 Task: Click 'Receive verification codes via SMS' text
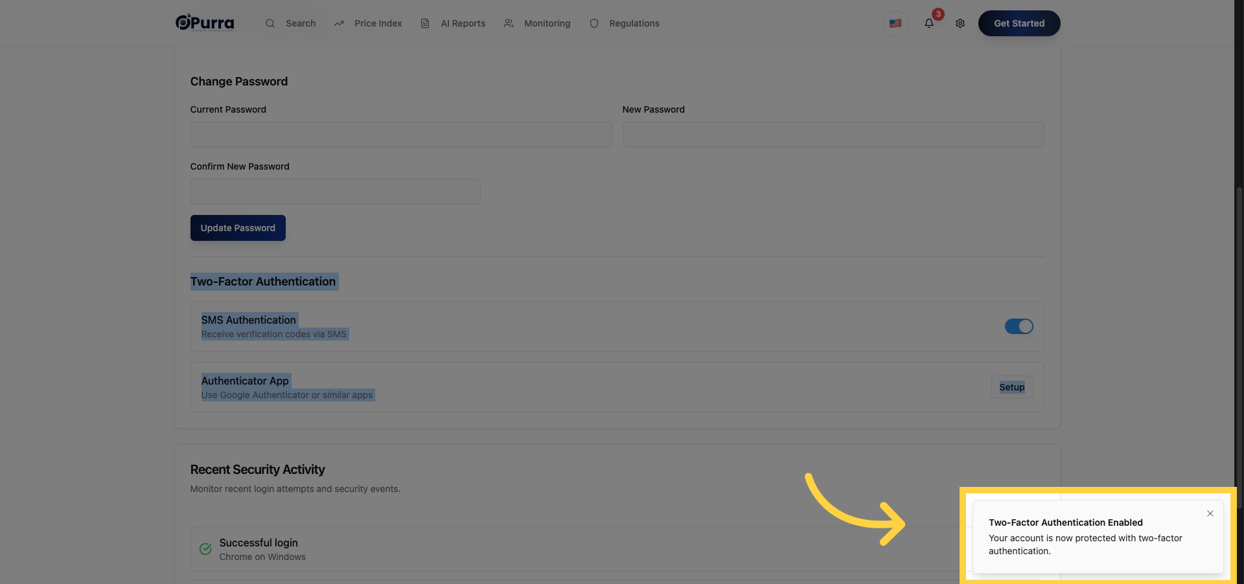pyautogui.click(x=274, y=334)
